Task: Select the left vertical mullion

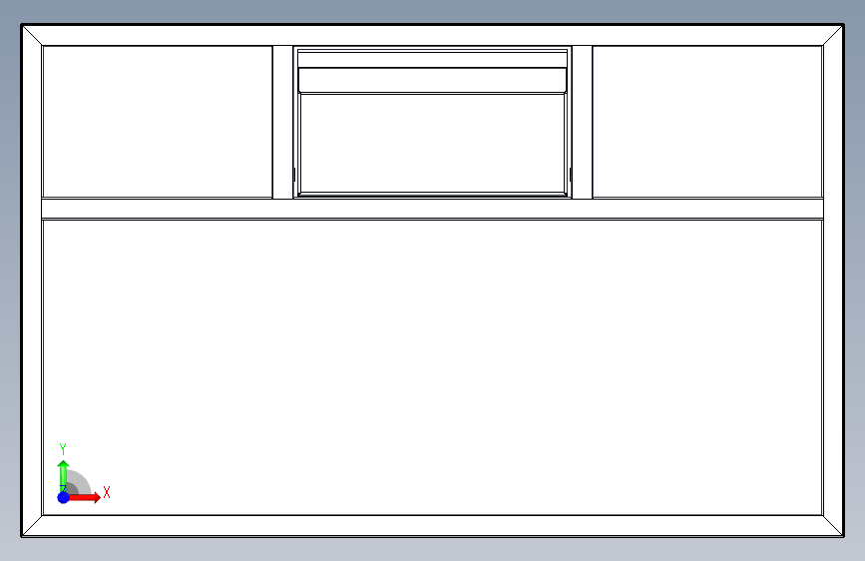Action: [x=283, y=122]
